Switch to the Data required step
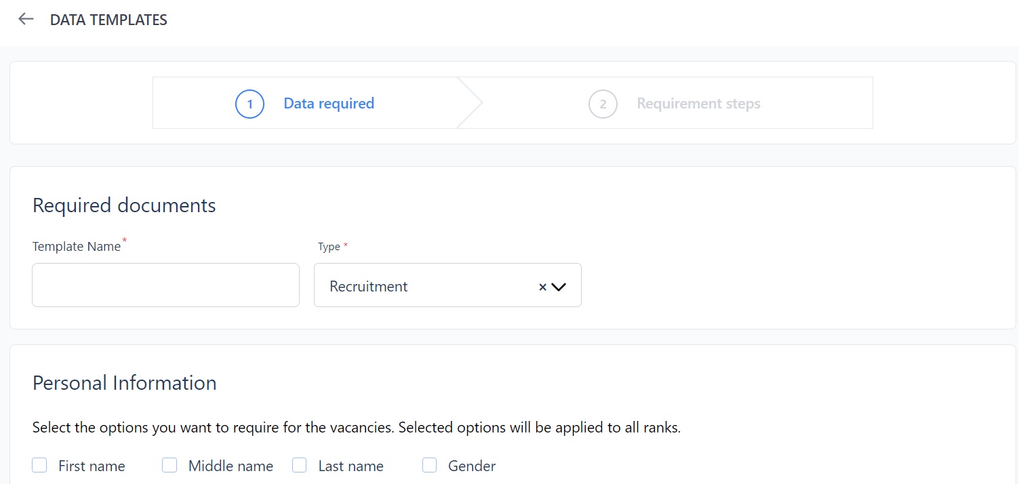Screen dimensions: 1019x484 [329, 104]
